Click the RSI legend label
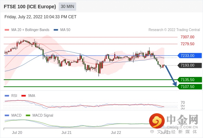This screenshot has height=138, width=203. point(14,96)
